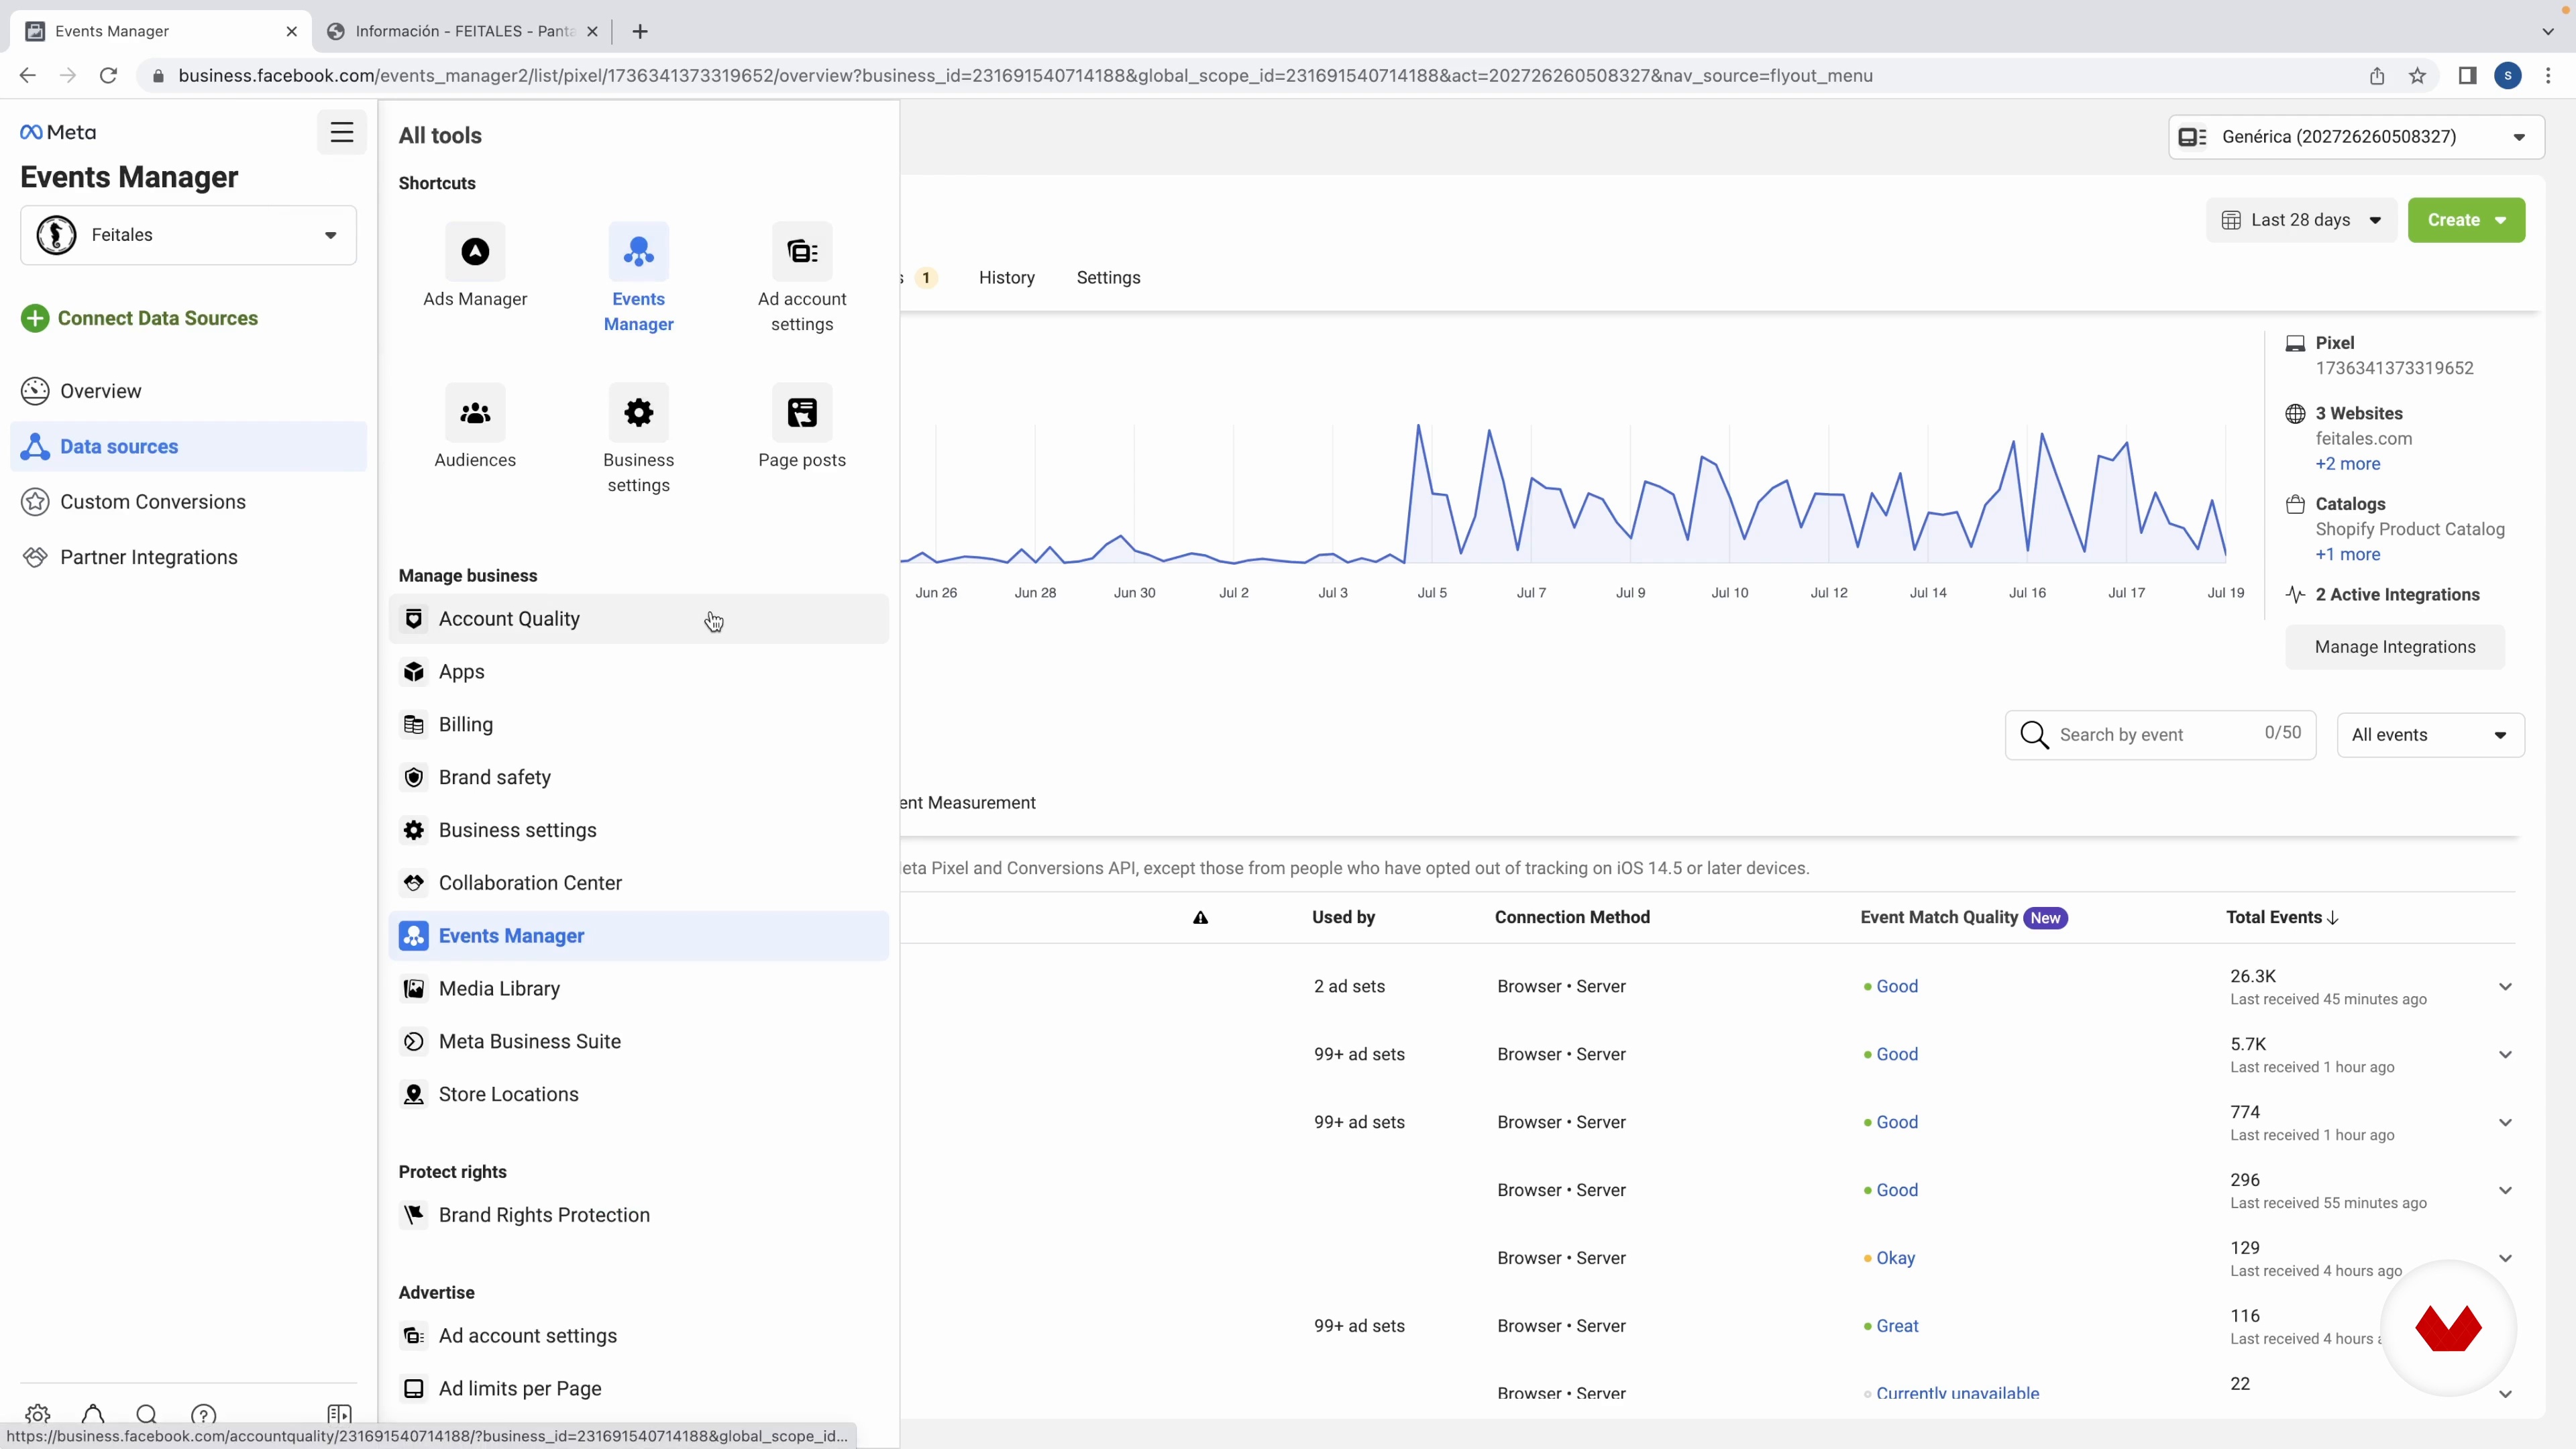Open help question mark icon
Viewport: 2576px width, 1449px height.
click(203, 1414)
